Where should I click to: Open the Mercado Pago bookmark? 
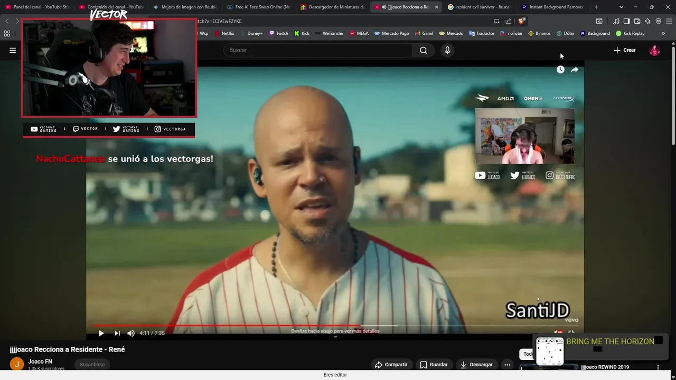391,33
